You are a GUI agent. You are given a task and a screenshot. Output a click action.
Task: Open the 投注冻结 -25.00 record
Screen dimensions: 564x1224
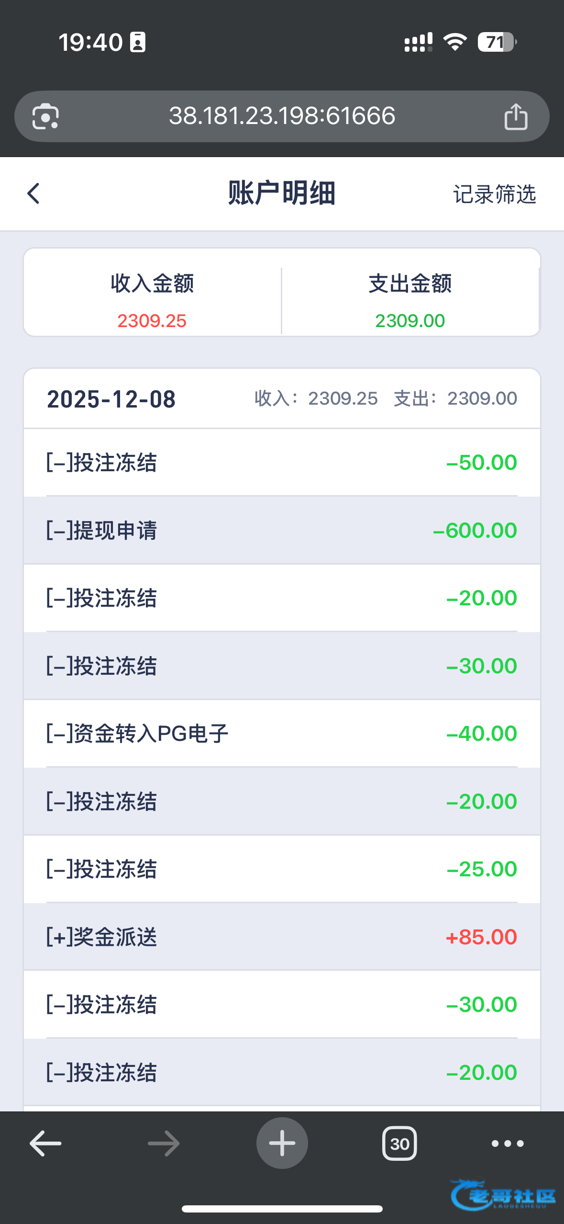click(x=282, y=869)
